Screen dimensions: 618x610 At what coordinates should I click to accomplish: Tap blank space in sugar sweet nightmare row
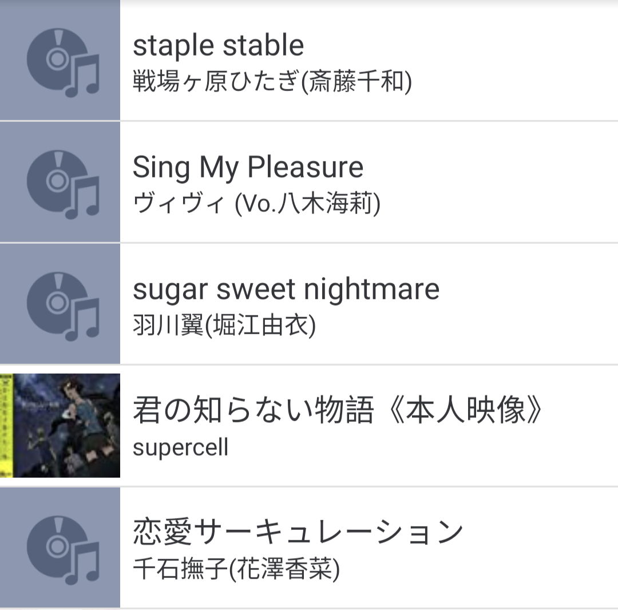click(x=532, y=304)
